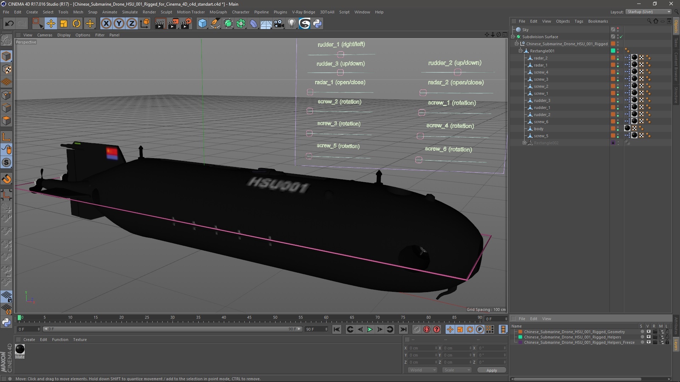Select Texture mode checker cube icon
The image size is (680, 382).
(6, 69)
